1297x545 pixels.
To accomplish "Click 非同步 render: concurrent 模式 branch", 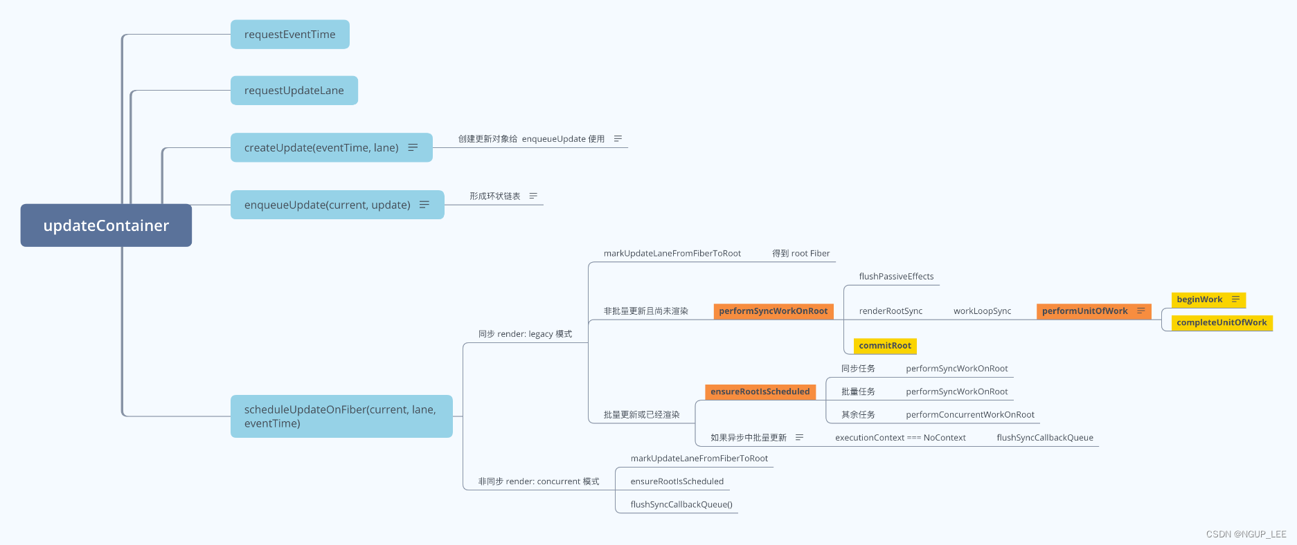I will point(539,481).
